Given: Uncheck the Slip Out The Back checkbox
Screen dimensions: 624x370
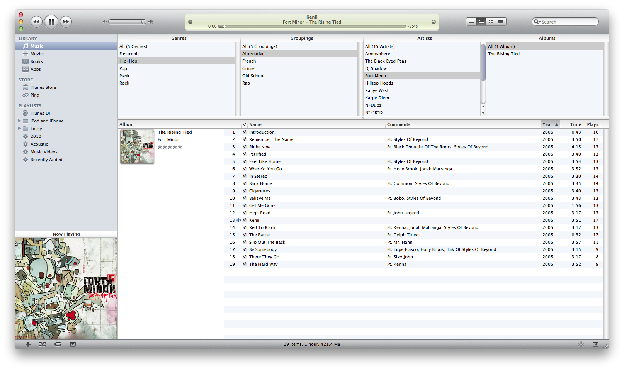Looking at the screenshot, I should click(245, 242).
